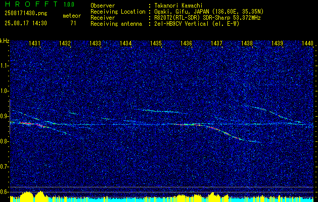Click the 1439 time axis marker
Image resolution: width=318 pixels, height=202 pixels.
[x=277, y=43]
